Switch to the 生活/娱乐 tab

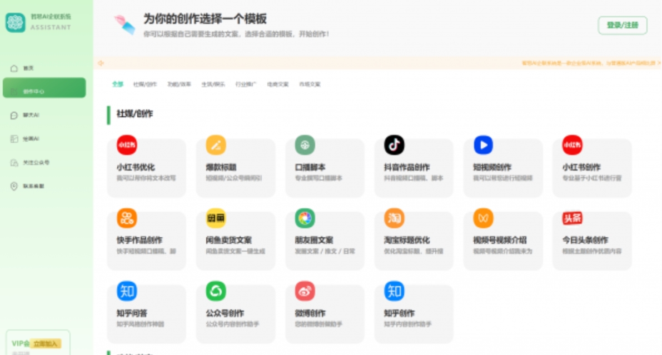pyautogui.click(x=213, y=84)
